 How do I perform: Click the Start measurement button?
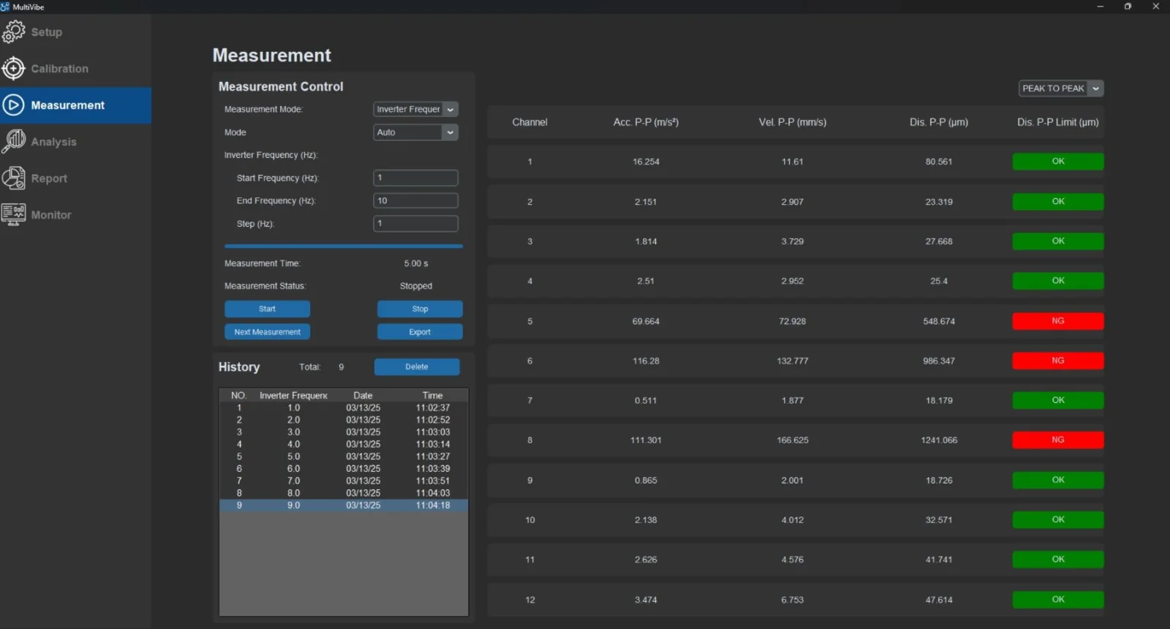(x=267, y=309)
